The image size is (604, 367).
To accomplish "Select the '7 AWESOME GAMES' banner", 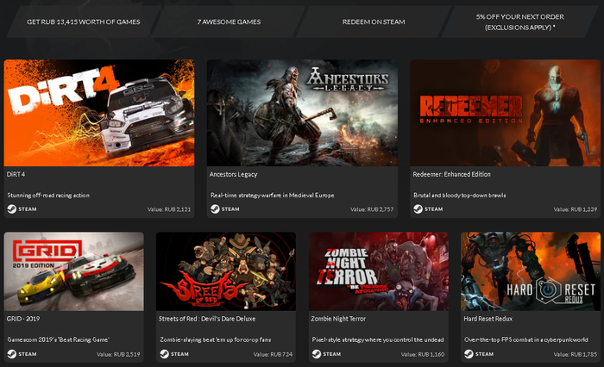I will tap(229, 22).
